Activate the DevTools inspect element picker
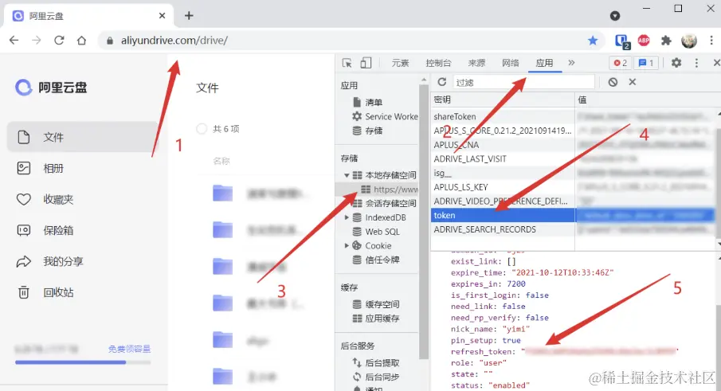This screenshot has width=721, height=391. tap(347, 63)
